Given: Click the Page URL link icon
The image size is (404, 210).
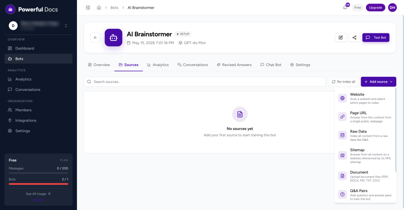Looking at the screenshot, I should pyautogui.click(x=342, y=116).
